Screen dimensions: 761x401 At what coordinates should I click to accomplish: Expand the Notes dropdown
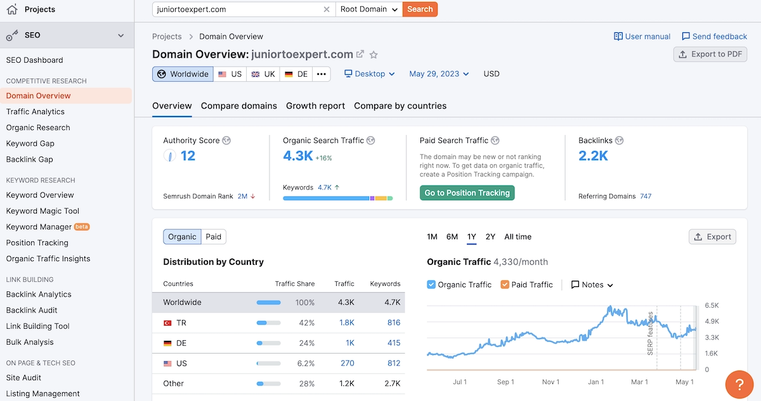point(592,285)
